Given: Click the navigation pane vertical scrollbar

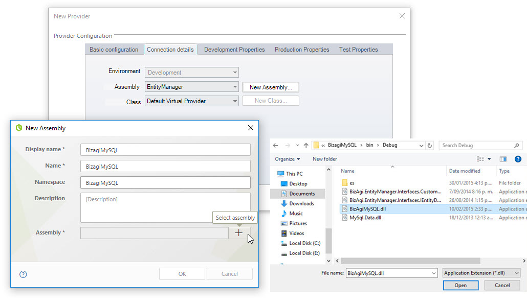Looking at the screenshot, I should (328, 240).
